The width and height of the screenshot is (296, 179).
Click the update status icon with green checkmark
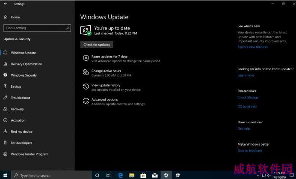[x=86, y=30]
